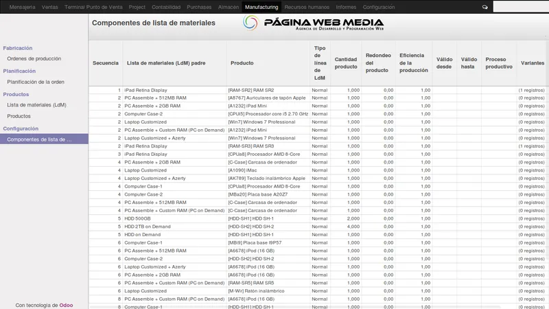Select [A8767] Auriculares de tapón Apple row
This screenshot has width=549, height=309.
pos(318,98)
